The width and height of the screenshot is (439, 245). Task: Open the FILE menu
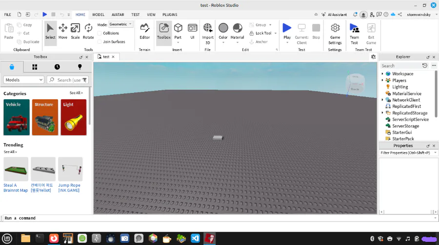(7, 15)
